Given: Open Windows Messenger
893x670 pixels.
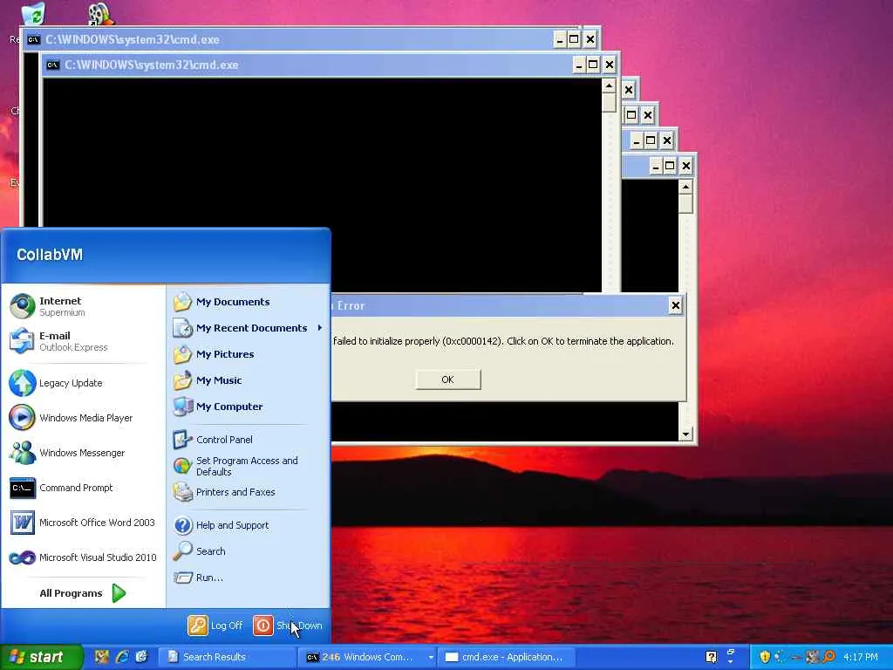Looking at the screenshot, I should (x=81, y=453).
